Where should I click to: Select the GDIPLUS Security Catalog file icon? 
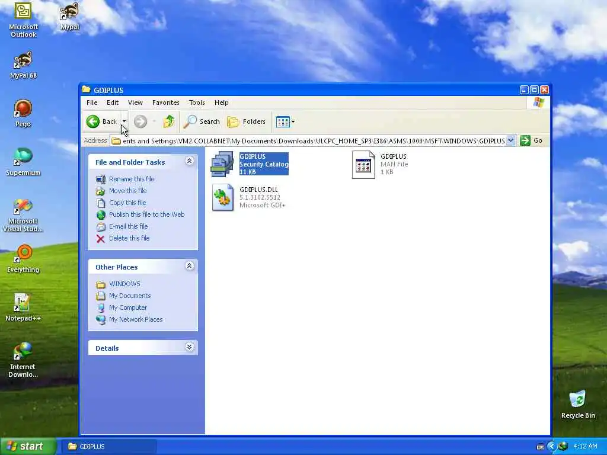click(x=222, y=164)
